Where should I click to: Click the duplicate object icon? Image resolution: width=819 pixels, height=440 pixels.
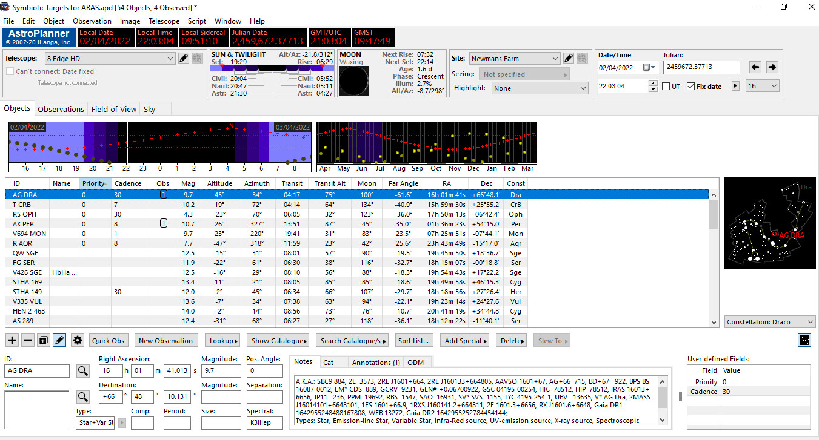pos(44,341)
